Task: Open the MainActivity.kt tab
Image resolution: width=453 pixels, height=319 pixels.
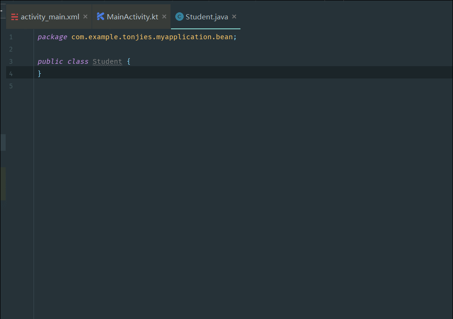Action: (x=131, y=17)
